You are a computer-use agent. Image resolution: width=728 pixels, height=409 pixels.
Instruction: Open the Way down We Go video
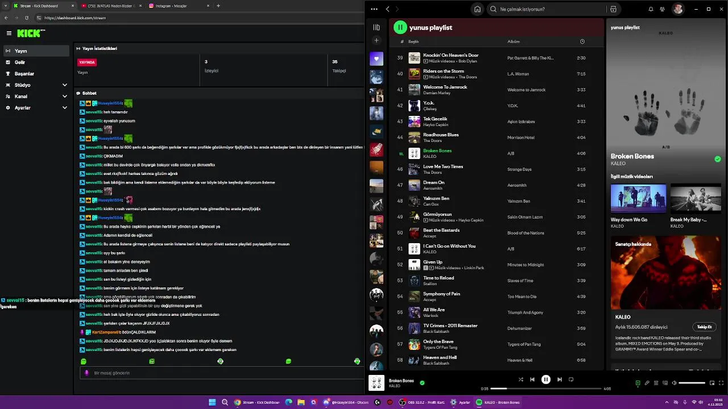638,198
